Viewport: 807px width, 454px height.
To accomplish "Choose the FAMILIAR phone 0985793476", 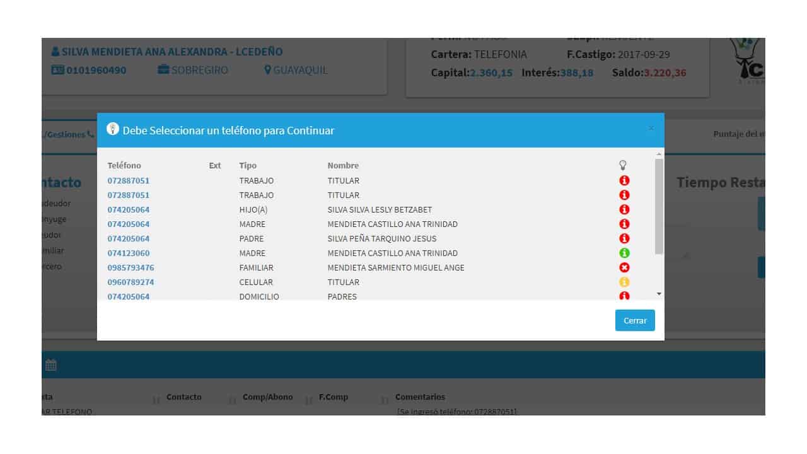I will 131,267.
